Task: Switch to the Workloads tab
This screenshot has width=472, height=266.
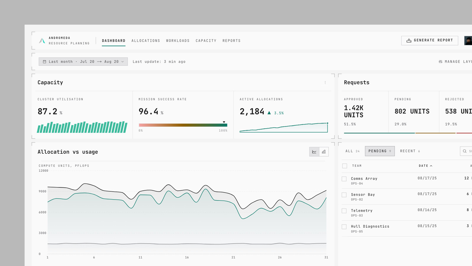Action: pos(178,41)
